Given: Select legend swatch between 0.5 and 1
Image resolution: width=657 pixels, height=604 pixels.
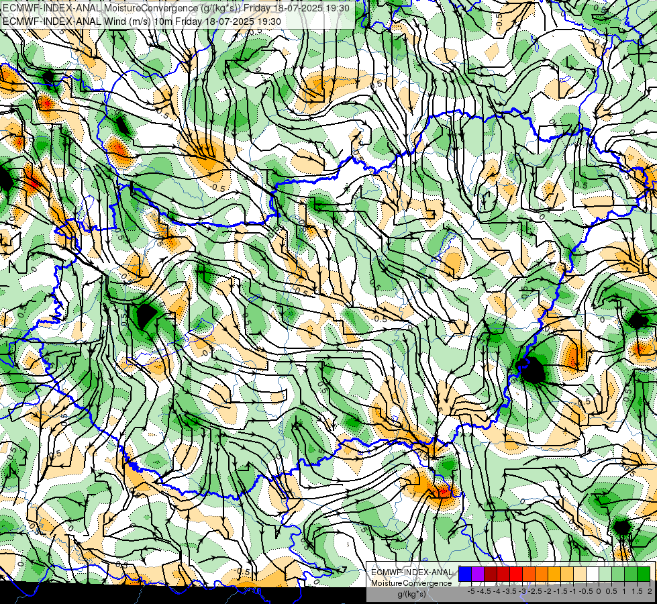Looking at the screenshot, I should [x=618, y=574].
